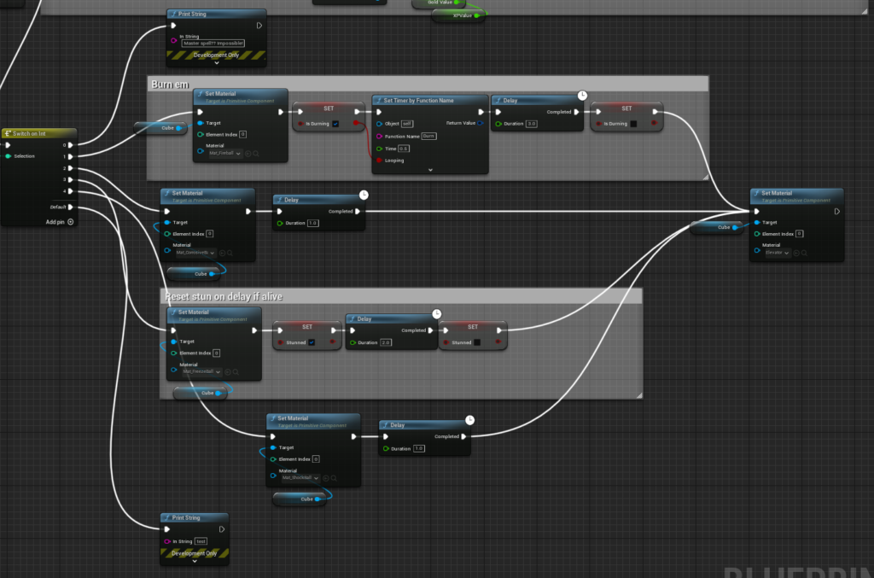The width and height of the screenshot is (874, 578).
Task: Uncheck the Is Burning checkbox in first SET node
Action: [x=335, y=124]
